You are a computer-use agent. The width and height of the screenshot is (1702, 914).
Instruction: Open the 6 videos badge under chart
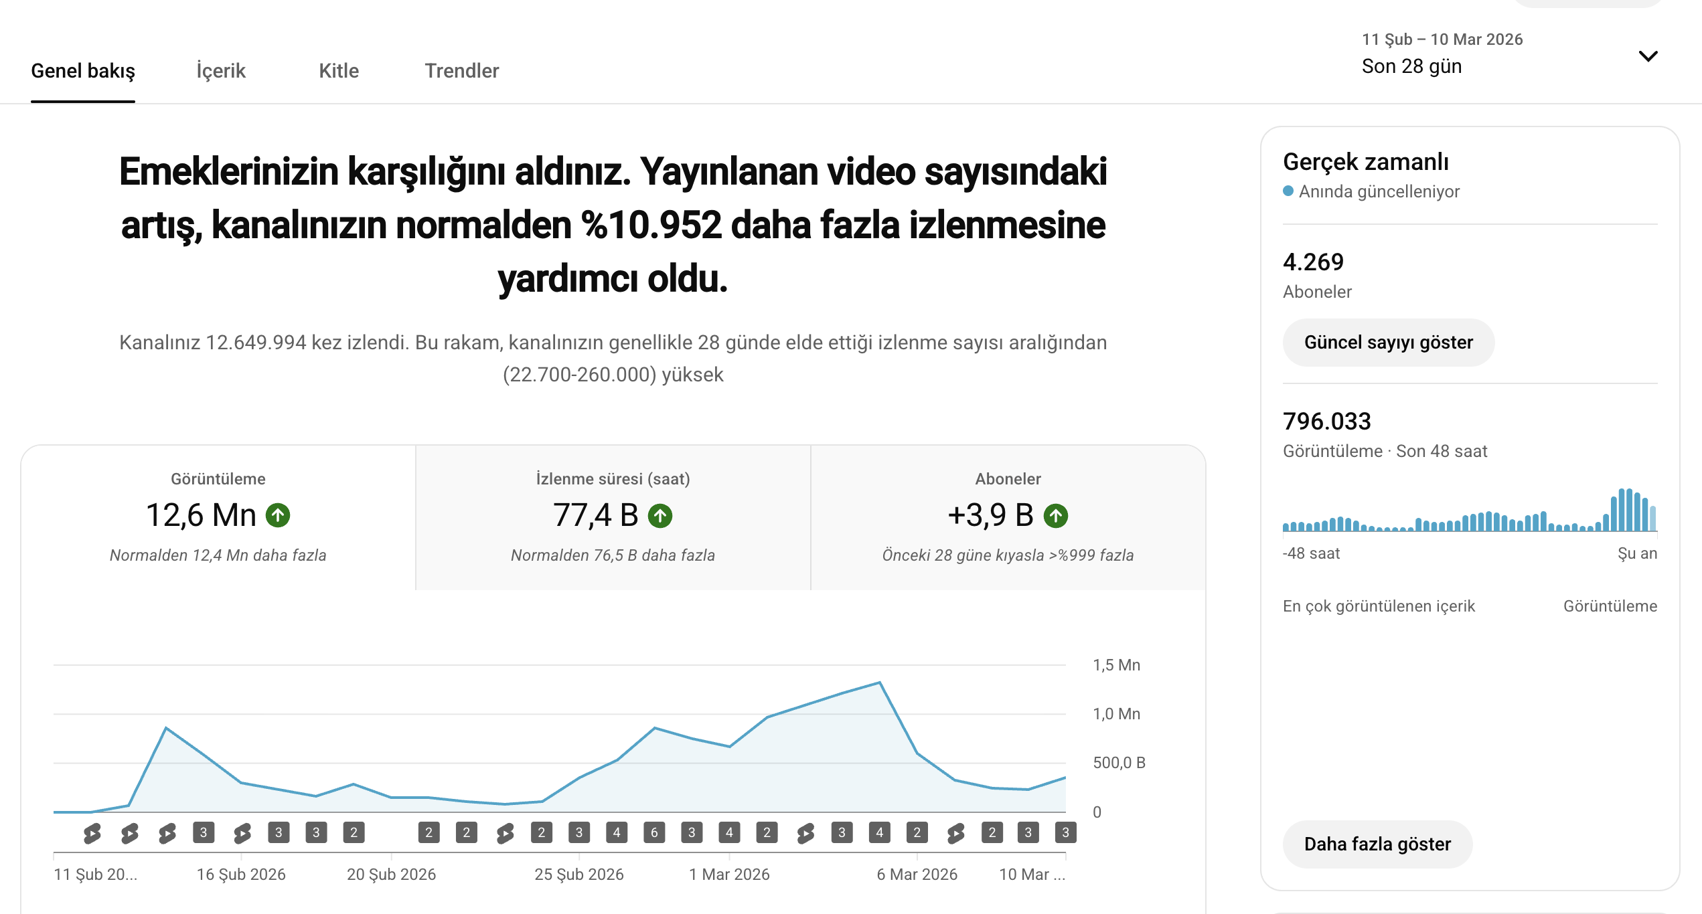(x=654, y=832)
